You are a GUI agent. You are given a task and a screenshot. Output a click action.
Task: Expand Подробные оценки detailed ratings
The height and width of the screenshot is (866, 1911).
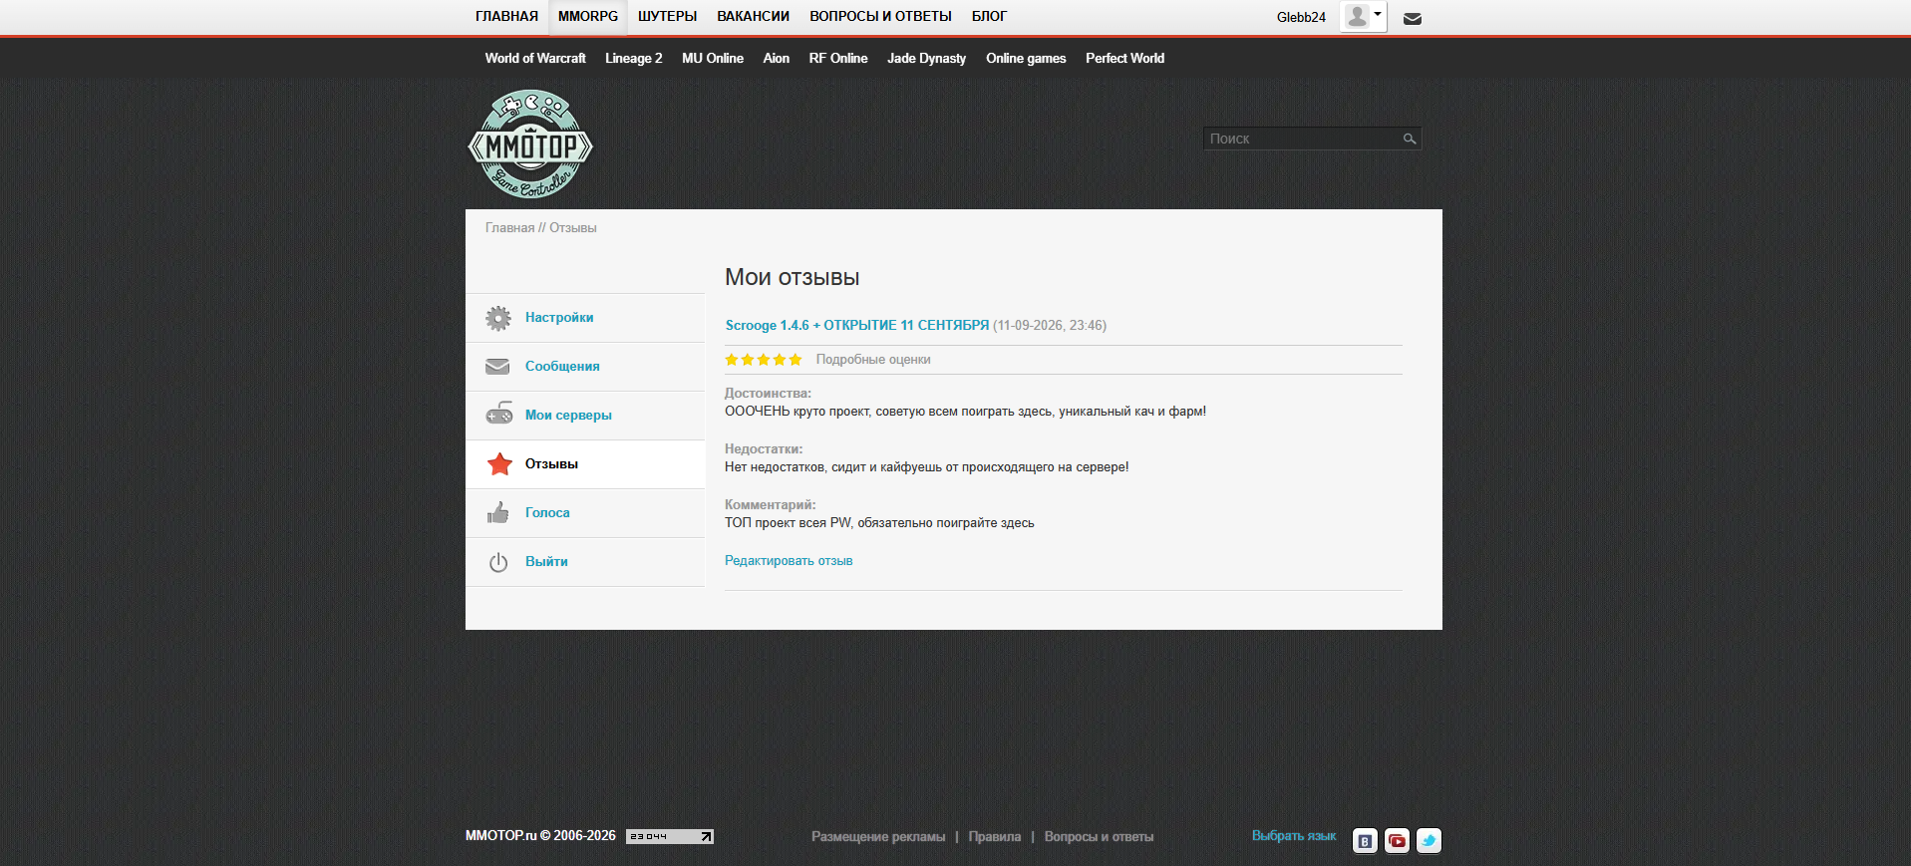tap(873, 360)
